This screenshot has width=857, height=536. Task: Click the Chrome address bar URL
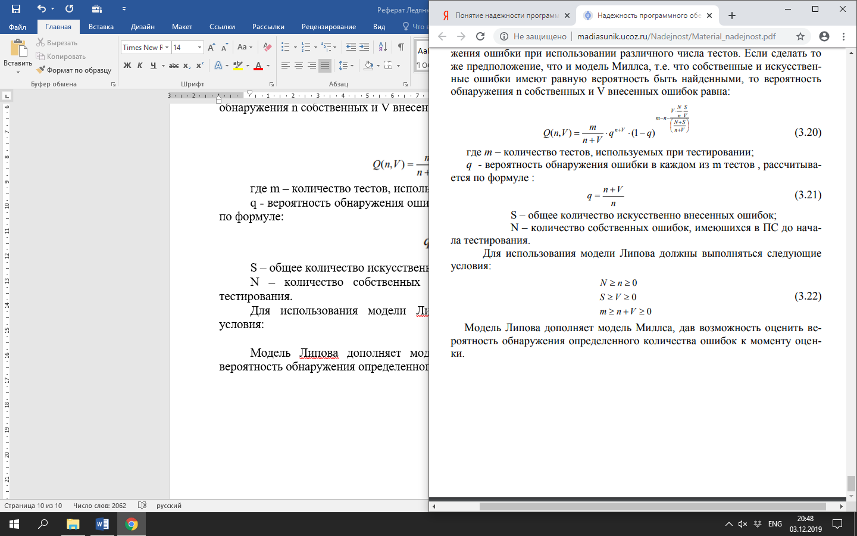tap(676, 36)
